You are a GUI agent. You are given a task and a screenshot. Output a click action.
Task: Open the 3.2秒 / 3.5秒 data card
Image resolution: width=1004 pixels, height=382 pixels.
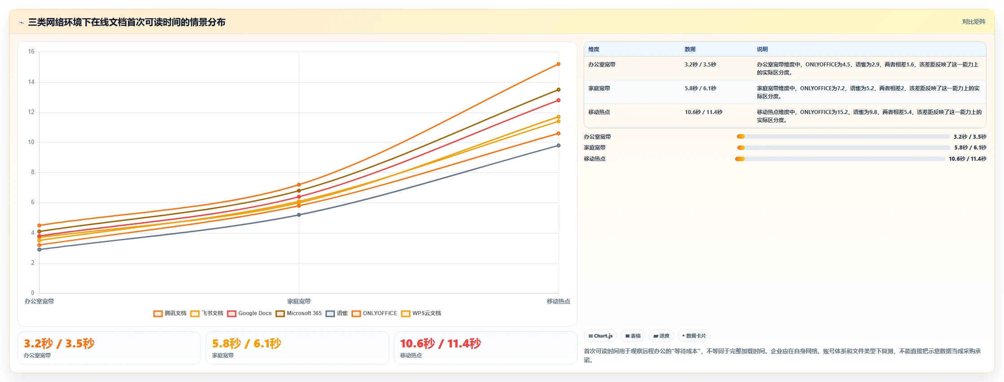click(109, 348)
